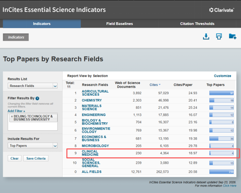
Task: Click the Customize link
Action: [222, 76]
